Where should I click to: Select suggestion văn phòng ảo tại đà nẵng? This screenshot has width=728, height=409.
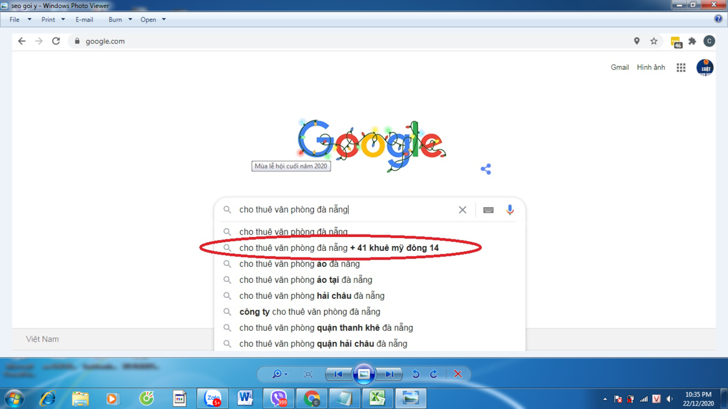(x=370, y=280)
